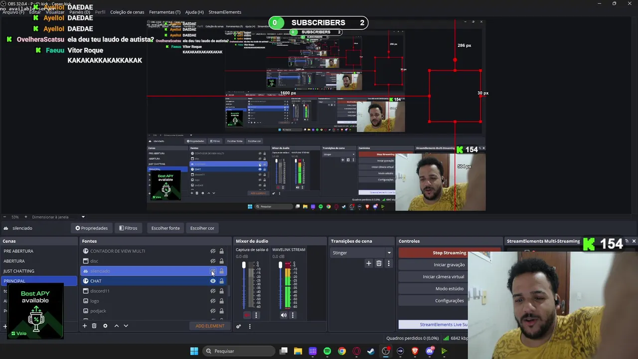Viewport: 638px width, 359px height.
Task: Open Discord from the taskbar
Action: pyautogui.click(x=430, y=351)
